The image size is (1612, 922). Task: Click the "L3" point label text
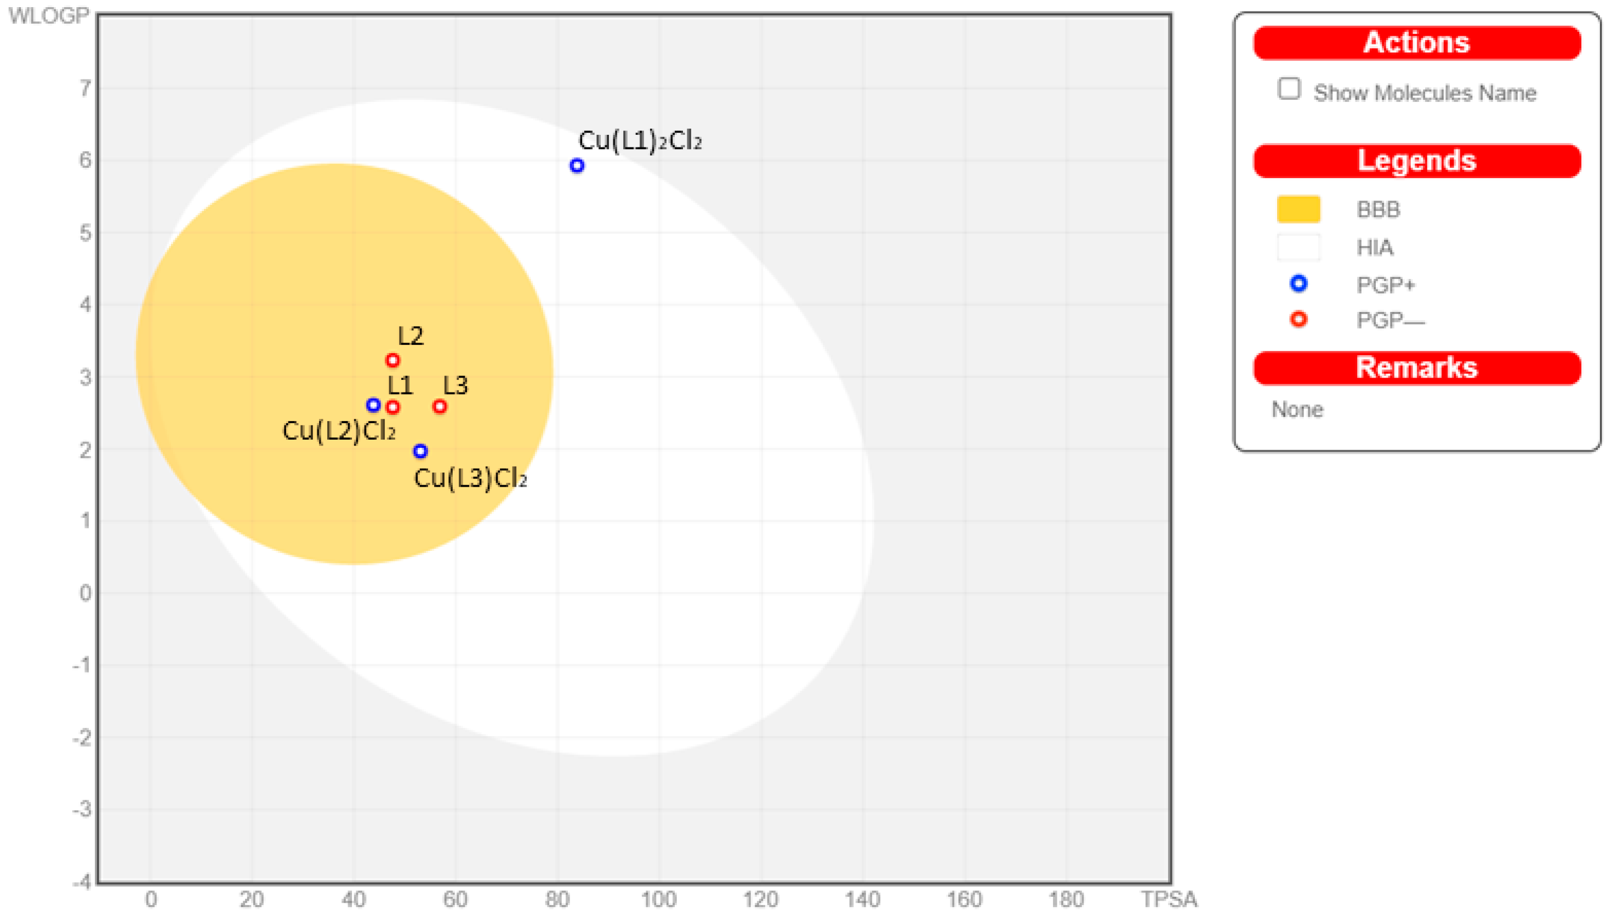coord(455,385)
